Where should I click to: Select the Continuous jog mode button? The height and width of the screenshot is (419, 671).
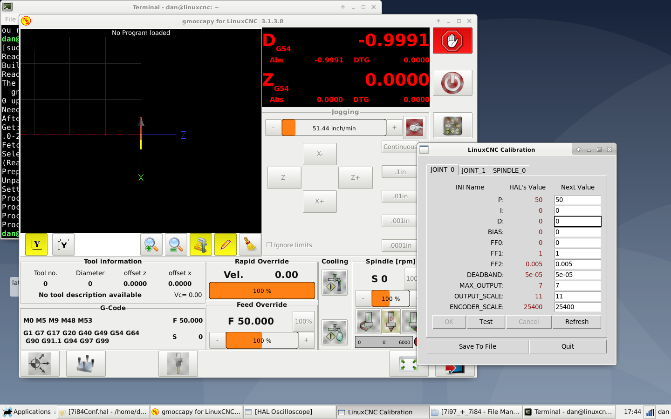(x=400, y=147)
